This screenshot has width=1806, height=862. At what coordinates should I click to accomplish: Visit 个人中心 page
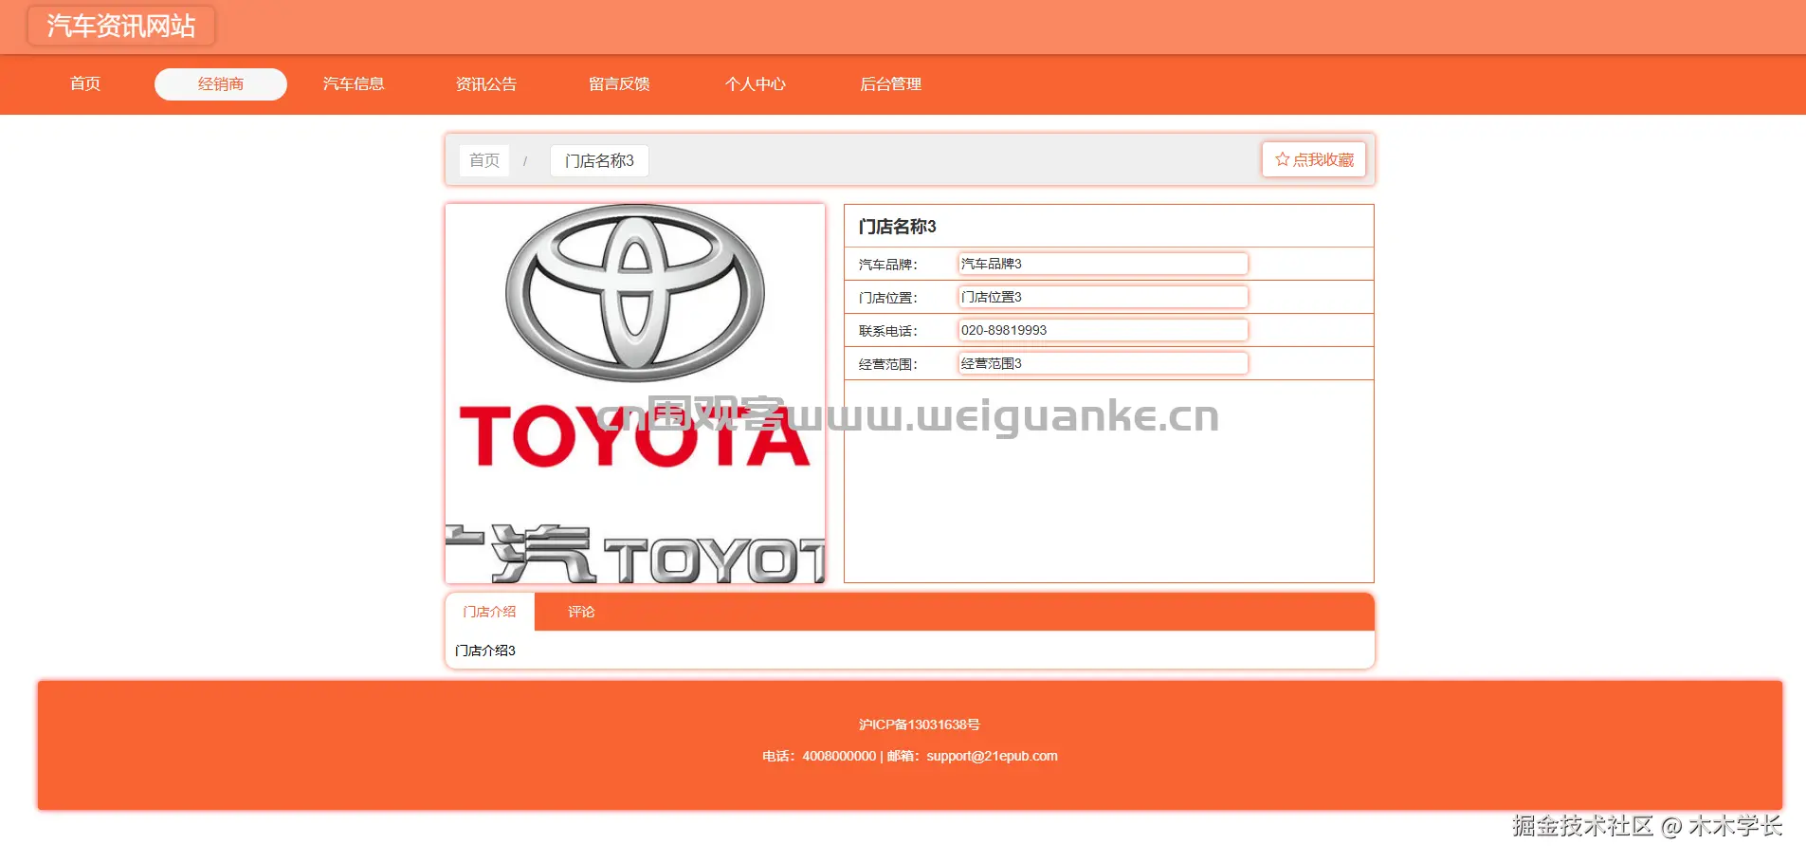[x=755, y=83]
